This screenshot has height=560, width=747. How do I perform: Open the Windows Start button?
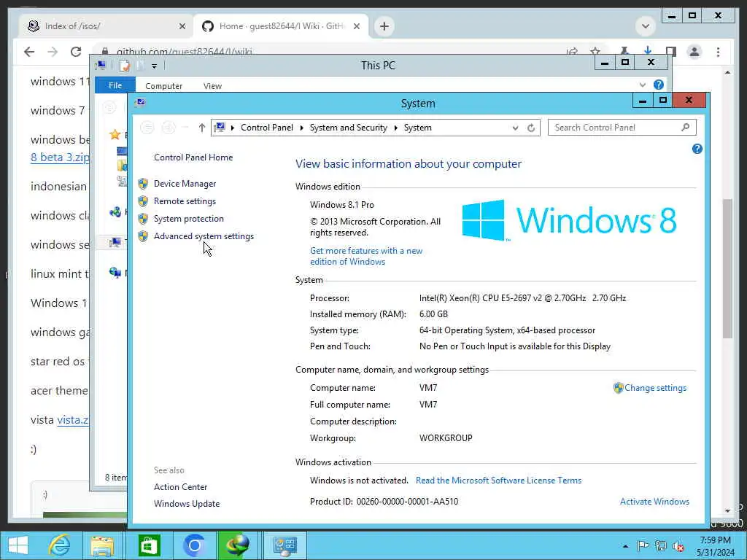[x=18, y=545]
